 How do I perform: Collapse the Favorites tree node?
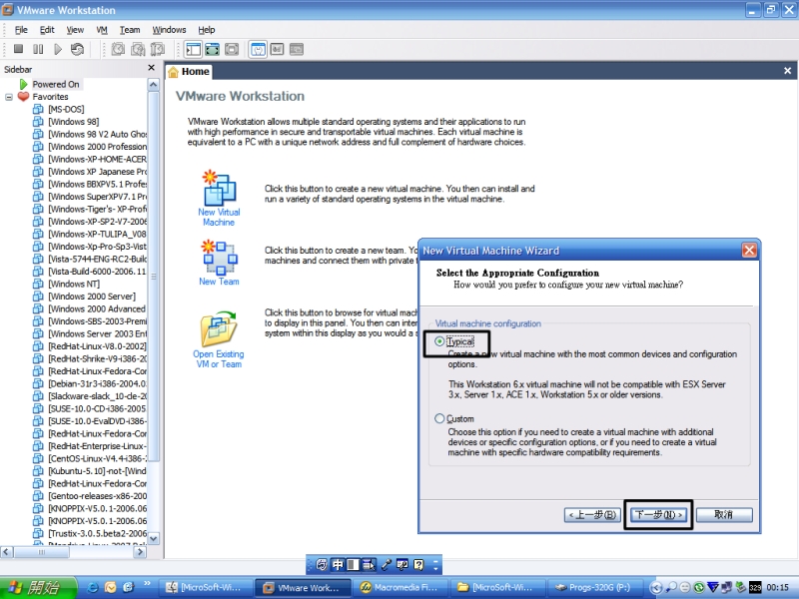click(x=9, y=97)
